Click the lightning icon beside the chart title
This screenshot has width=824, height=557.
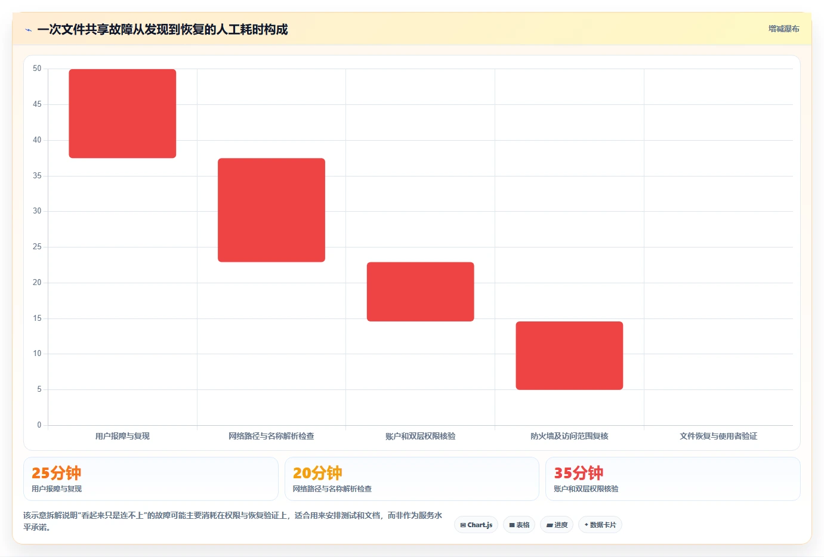(28, 30)
